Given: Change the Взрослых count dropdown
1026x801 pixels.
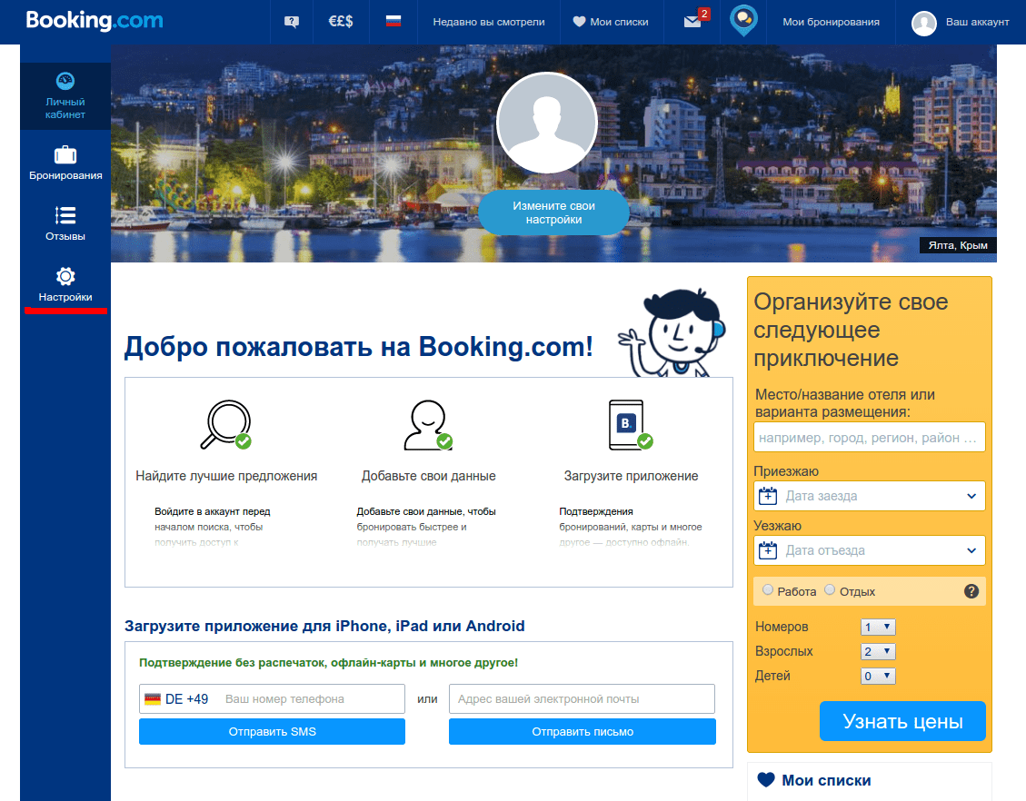Looking at the screenshot, I should click(x=878, y=650).
